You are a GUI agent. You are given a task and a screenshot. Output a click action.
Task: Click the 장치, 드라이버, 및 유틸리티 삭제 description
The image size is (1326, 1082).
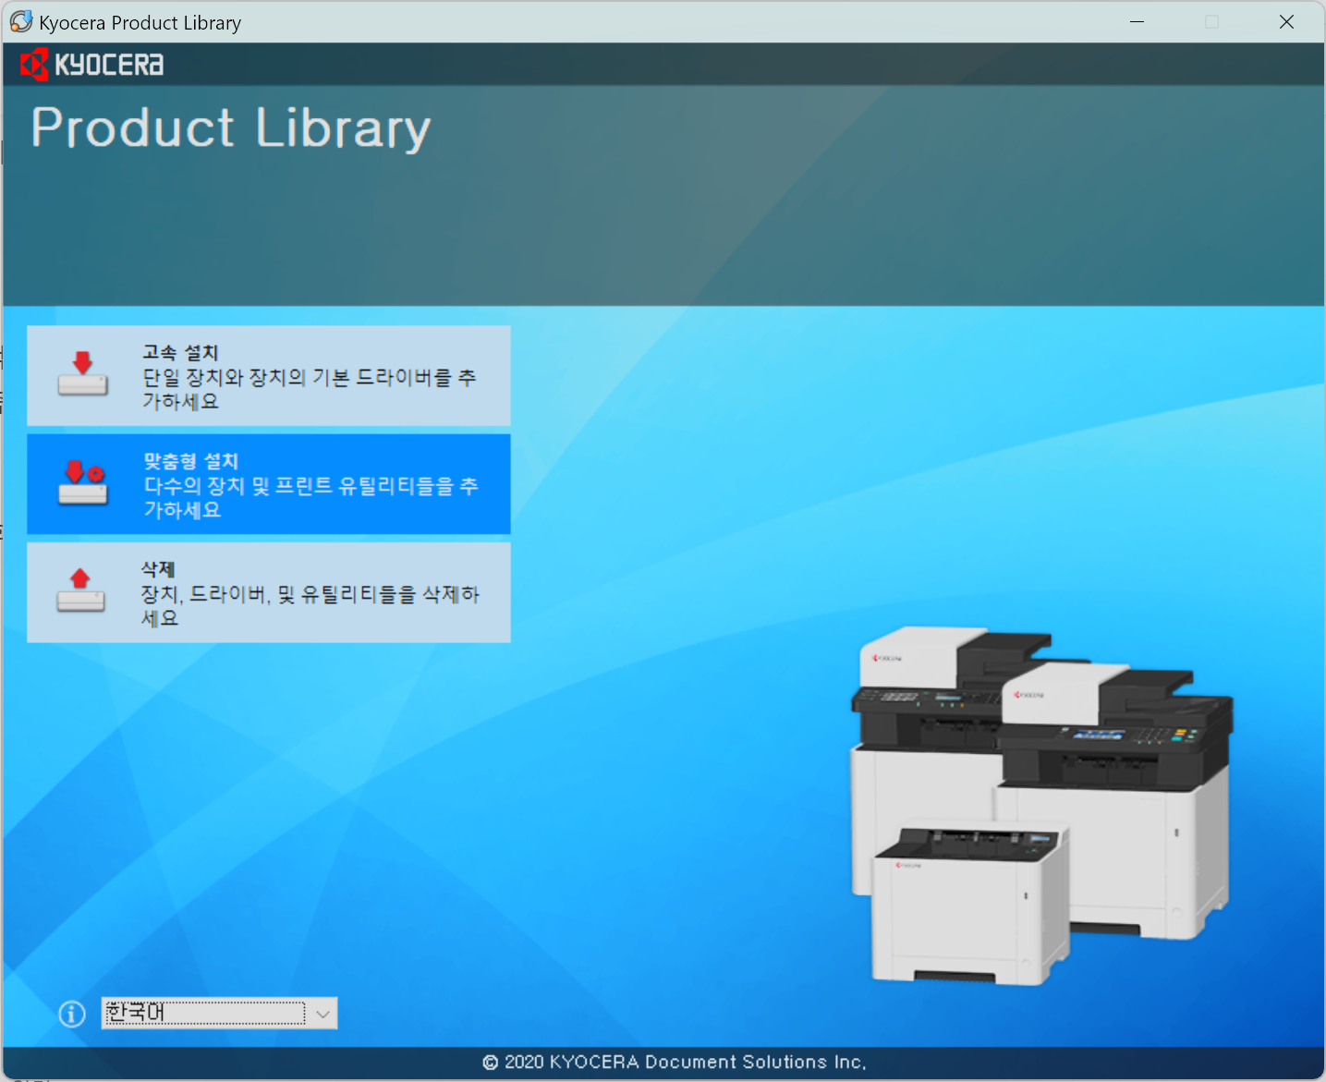(x=310, y=605)
